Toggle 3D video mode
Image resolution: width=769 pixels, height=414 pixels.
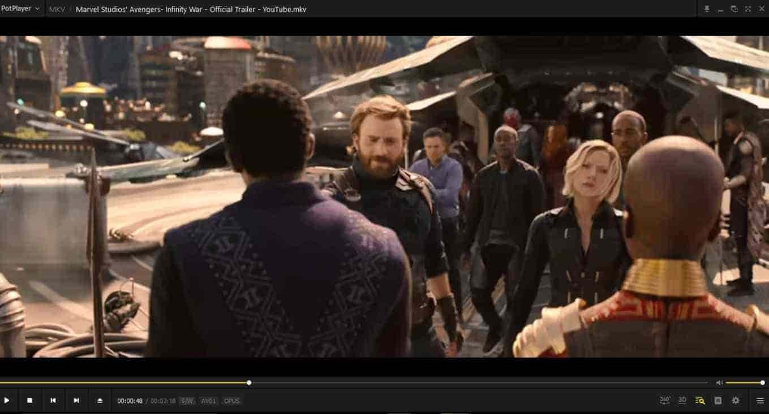[682, 400]
